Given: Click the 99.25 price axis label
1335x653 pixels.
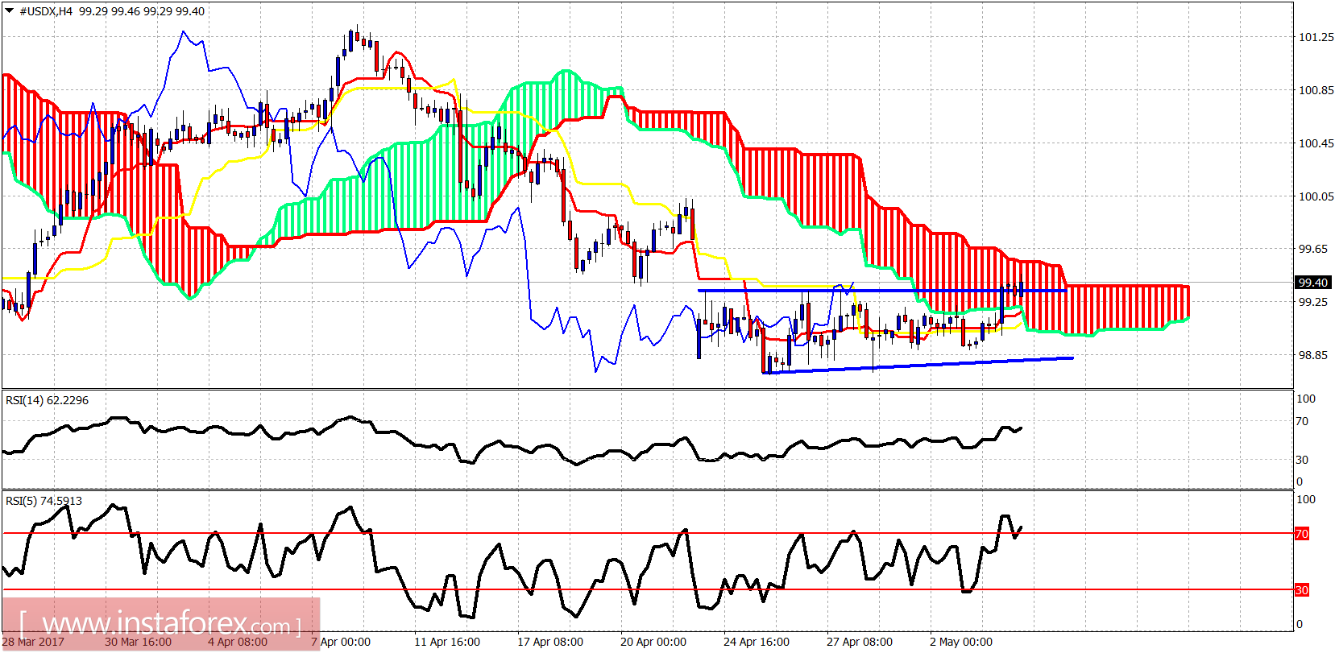Looking at the screenshot, I should (x=1313, y=302).
